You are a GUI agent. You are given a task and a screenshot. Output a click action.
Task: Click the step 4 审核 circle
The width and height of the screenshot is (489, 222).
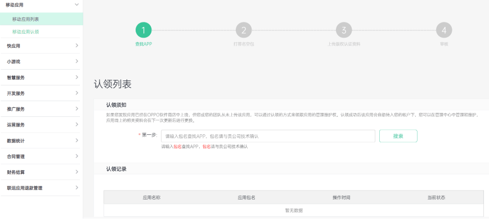tap(444, 30)
